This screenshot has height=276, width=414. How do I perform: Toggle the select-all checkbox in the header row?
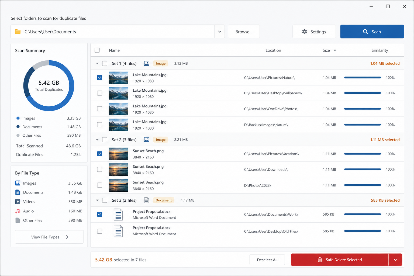(x=97, y=50)
